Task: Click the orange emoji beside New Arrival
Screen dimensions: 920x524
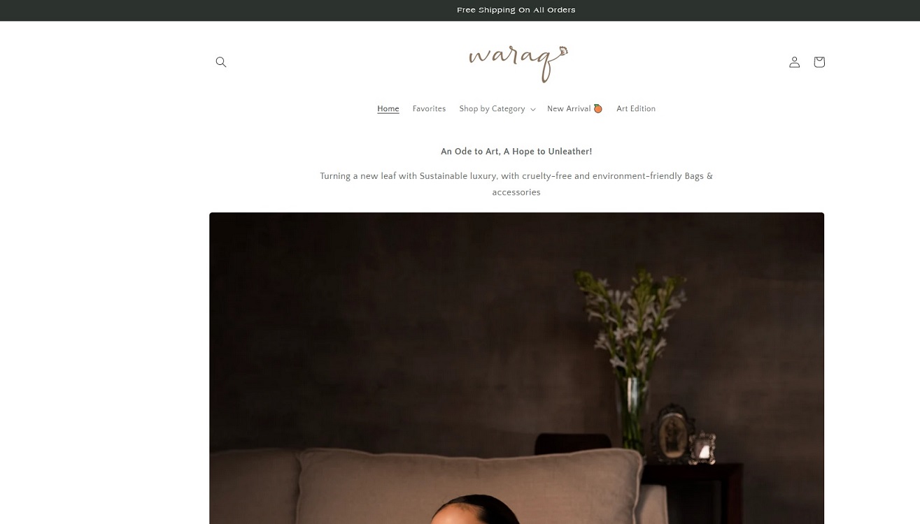Action: [598, 109]
